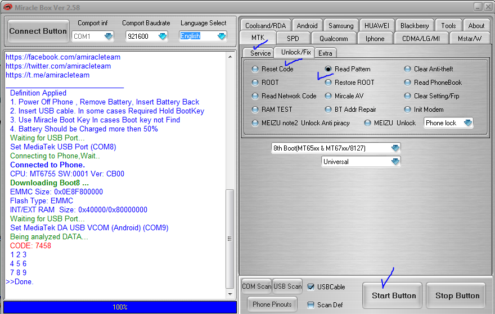Open the About tab
The height and width of the screenshot is (314, 495).
(x=476, y=25)
